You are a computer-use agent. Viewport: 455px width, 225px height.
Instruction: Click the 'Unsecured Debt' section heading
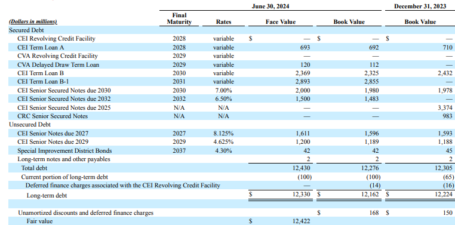[30, 124]
